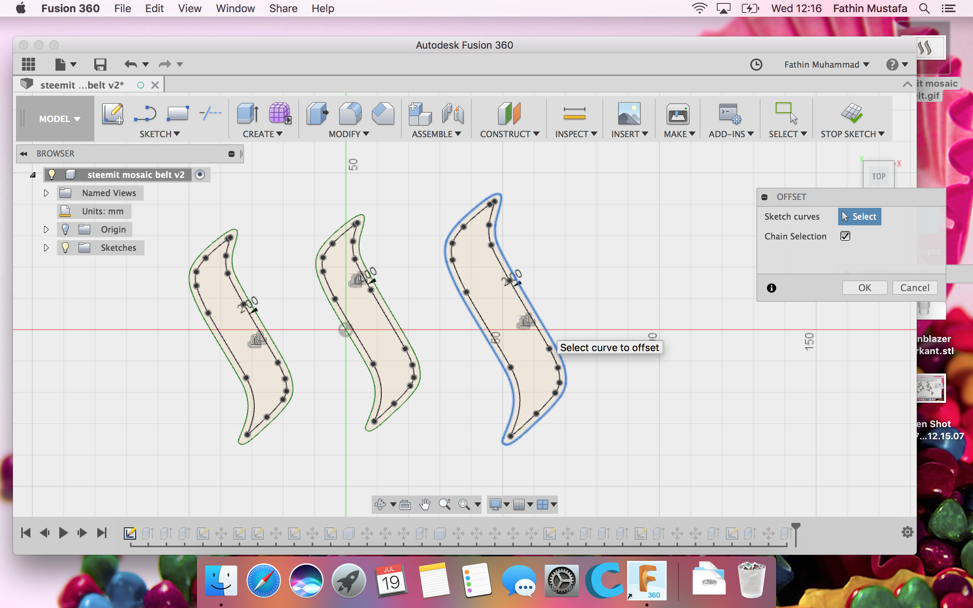Open the MODIFY dropdown menu
This screenshot has height=608, width=973.
coord(349,134)
